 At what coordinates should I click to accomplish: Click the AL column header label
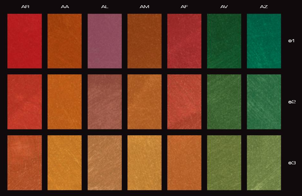[104, 7]
